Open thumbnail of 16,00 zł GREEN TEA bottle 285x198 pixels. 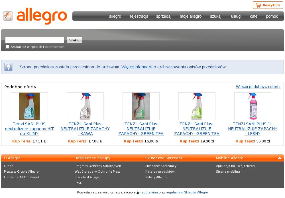click(x=141, y=106)
